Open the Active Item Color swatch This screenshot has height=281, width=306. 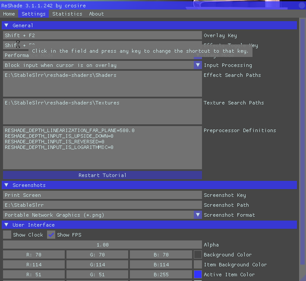198,275
